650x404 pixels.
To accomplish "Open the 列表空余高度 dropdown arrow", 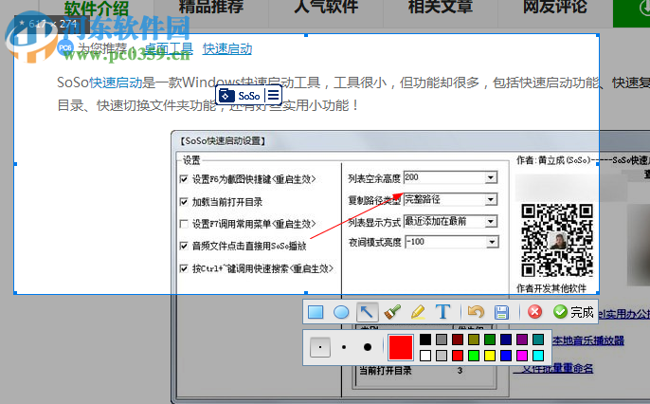I will click(491, 177).
